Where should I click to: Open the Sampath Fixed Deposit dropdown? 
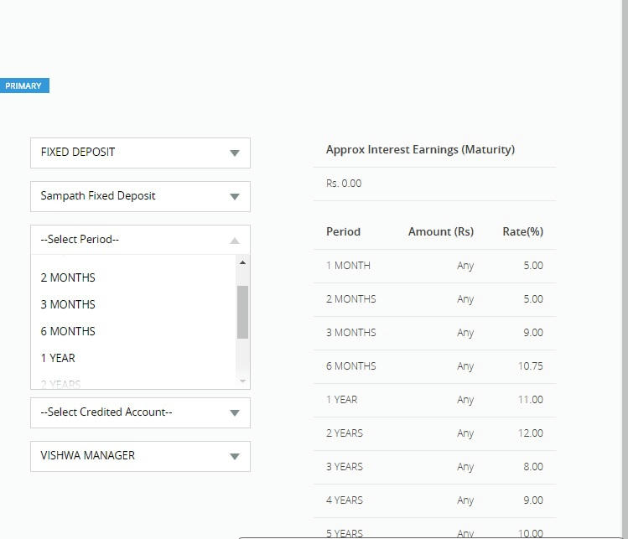[x=140, y=196]
